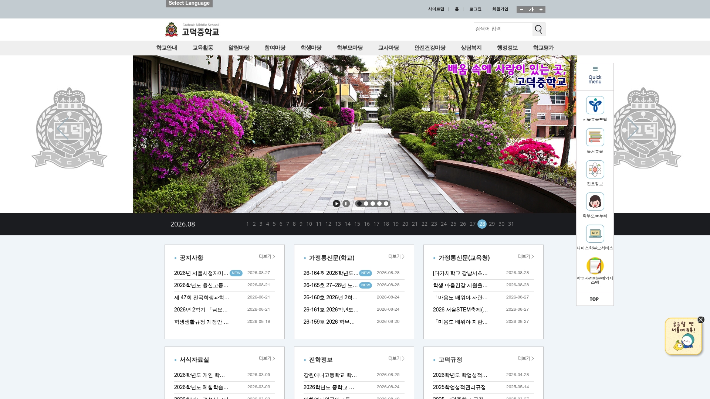This screenshot has width=710, height=399.
Task: Open 학부모마당 menu
Action: [350, 48]
